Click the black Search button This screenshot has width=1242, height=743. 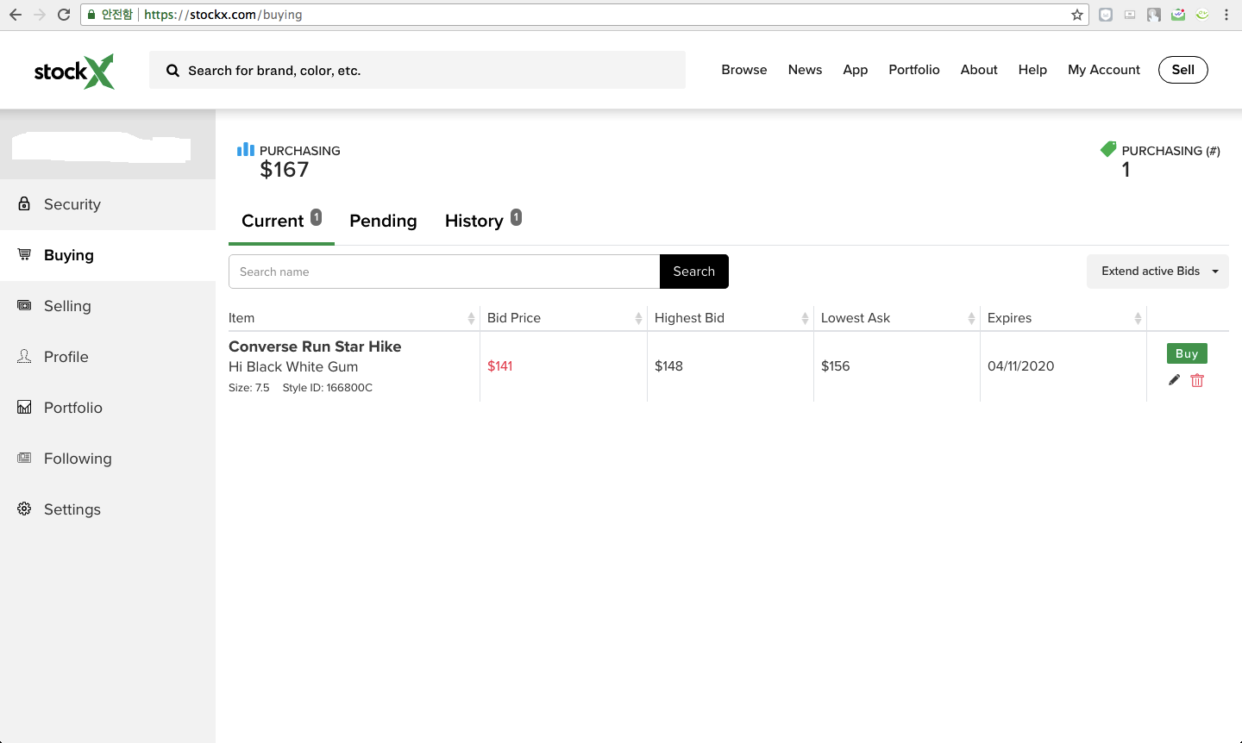694,272
